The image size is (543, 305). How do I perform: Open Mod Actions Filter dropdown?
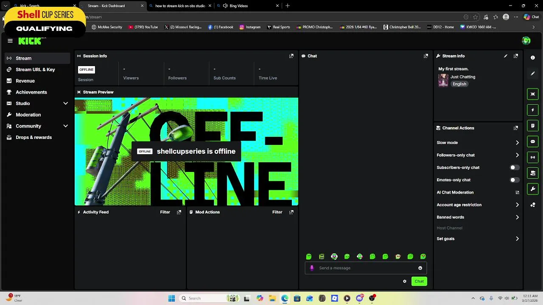(x=277, y=212)
